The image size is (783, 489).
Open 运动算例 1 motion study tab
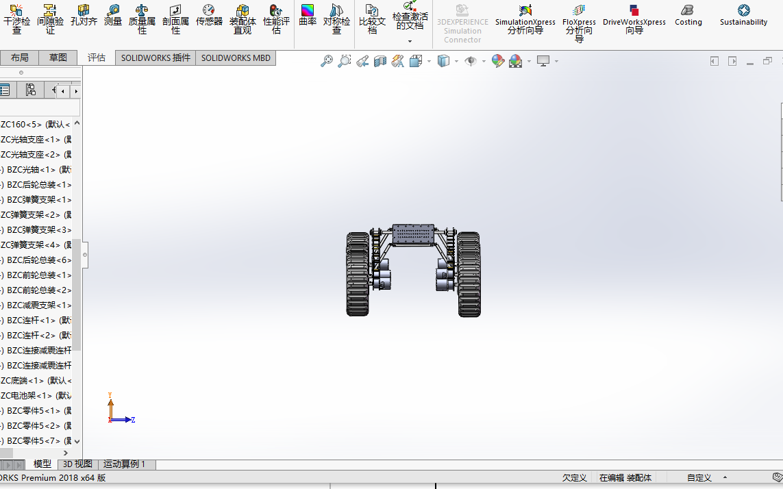124,464
